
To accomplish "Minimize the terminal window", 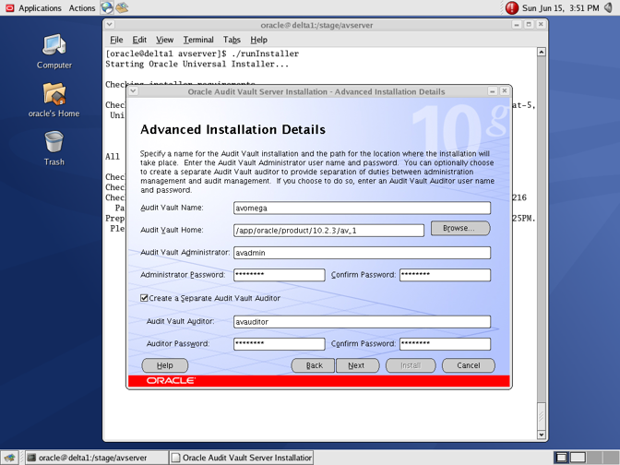I will pyautogui.click(x=517, y=25).
